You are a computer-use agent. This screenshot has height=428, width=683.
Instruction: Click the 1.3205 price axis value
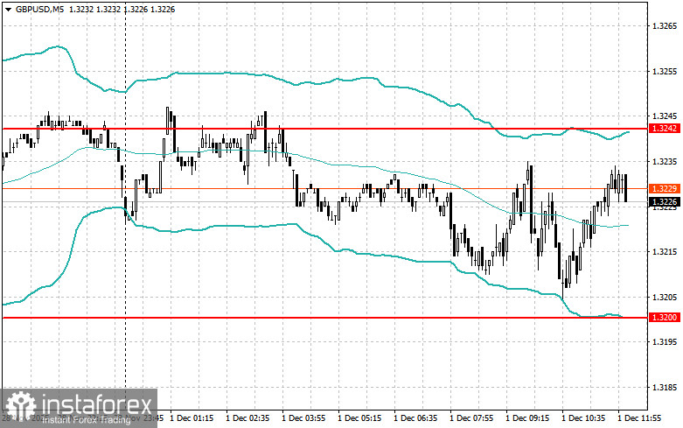(x=665, y=297)
